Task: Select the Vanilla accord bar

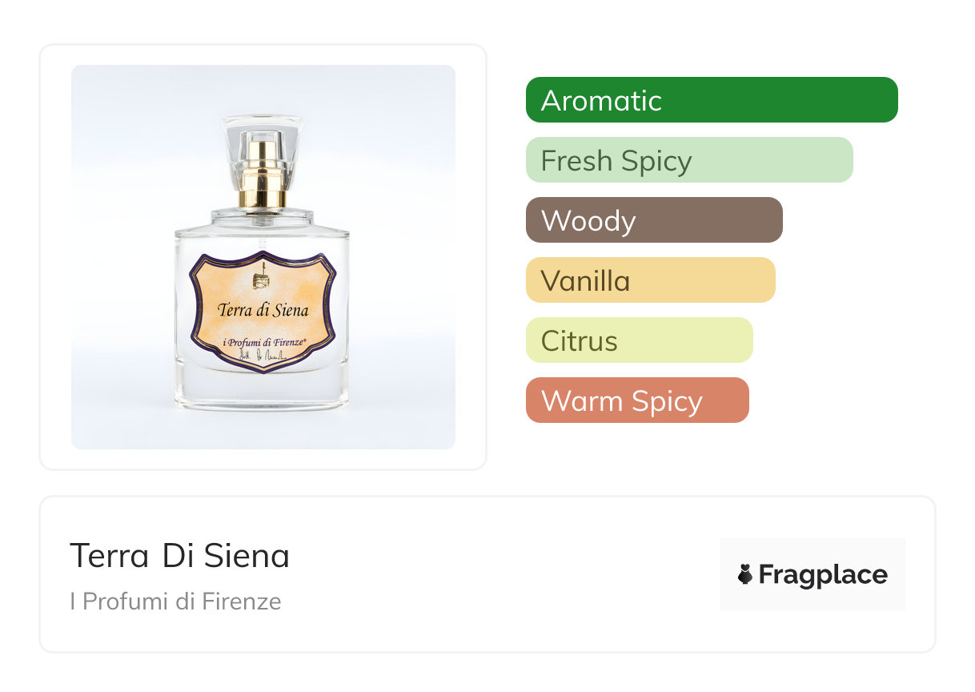Action: [x=650, y=280]
